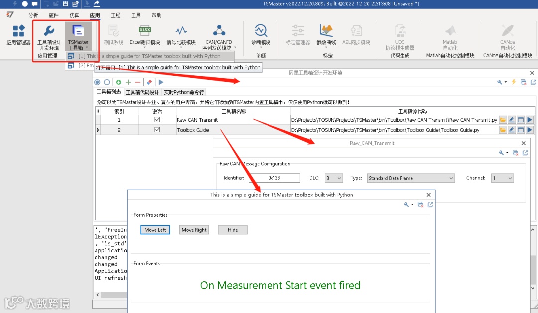The height and width of the screenshot is (313, 538).
Task: Click UDS 协议栈生成器 icon
Action: point(400,38)
